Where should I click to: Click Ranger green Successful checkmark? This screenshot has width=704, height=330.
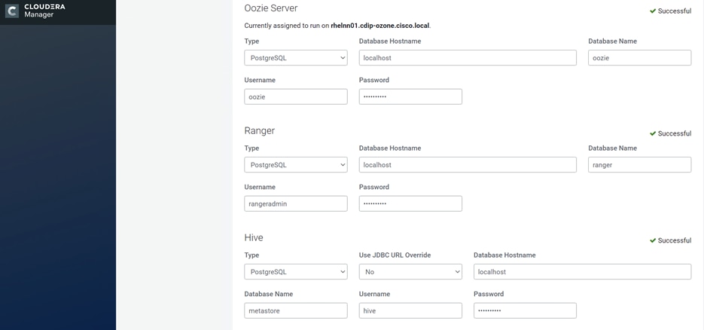[x=653, y=133]
